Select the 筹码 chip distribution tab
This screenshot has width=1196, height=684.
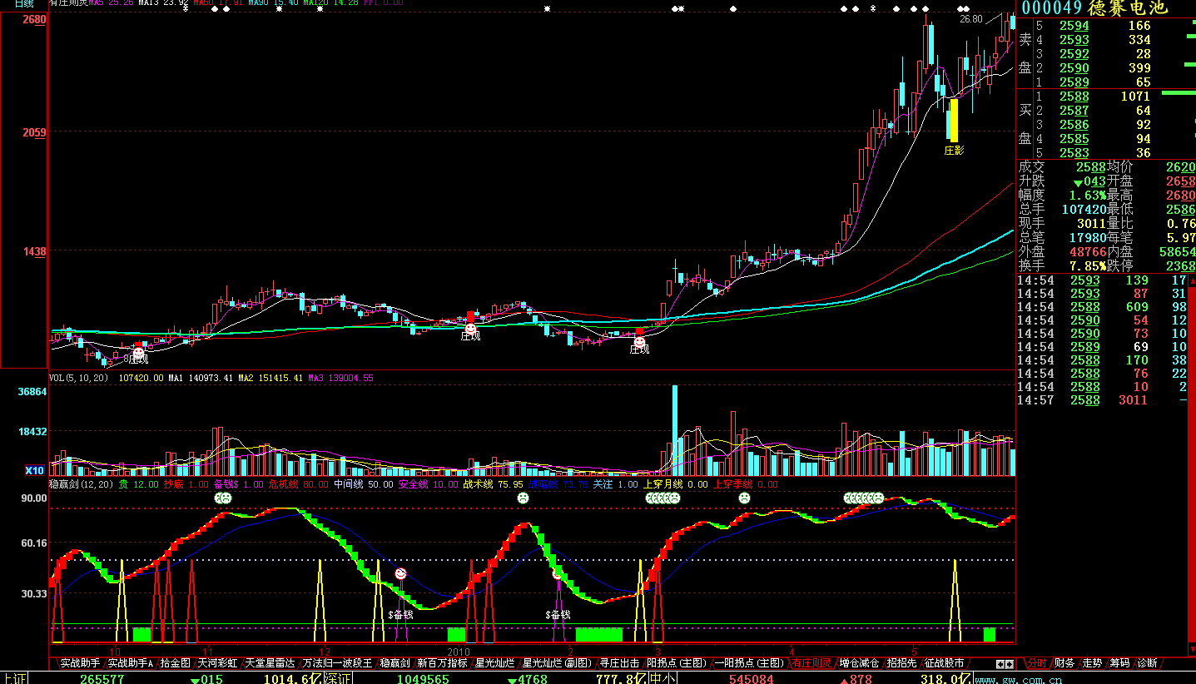tap(1119, 663)
